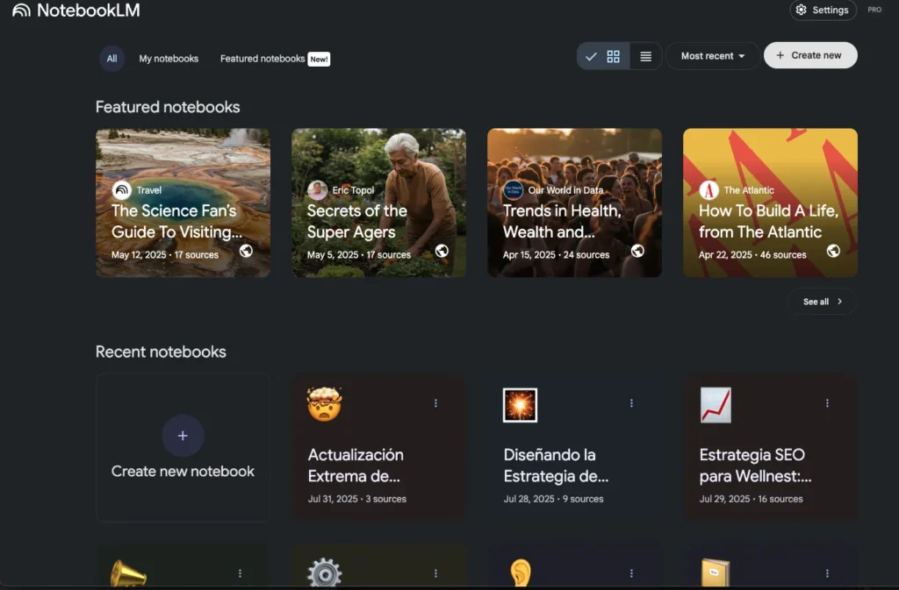899x590 pixels.
Task: Switch to list view
Action: 645,56
